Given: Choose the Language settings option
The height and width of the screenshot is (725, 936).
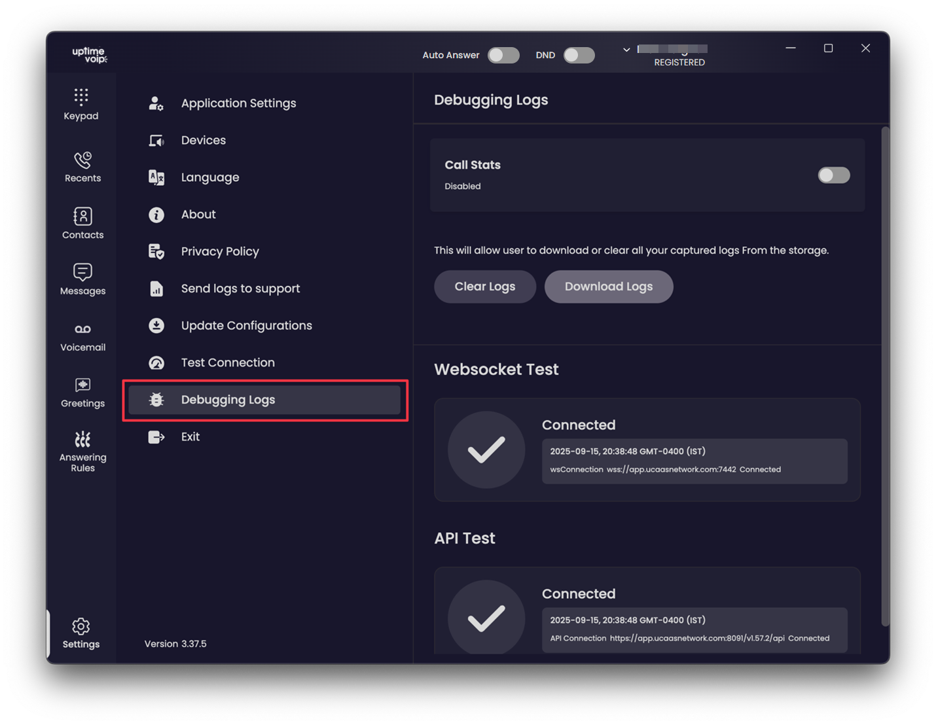Looking at the screenshot, I should point(209,177).
